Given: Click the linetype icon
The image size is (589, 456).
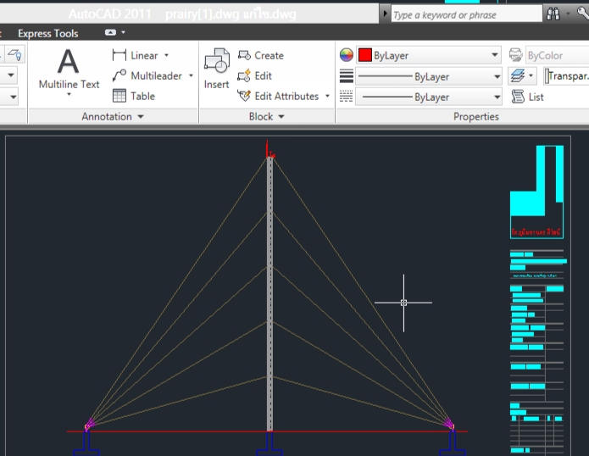Looking at the screenshot, I should click(x=347, y=97).
